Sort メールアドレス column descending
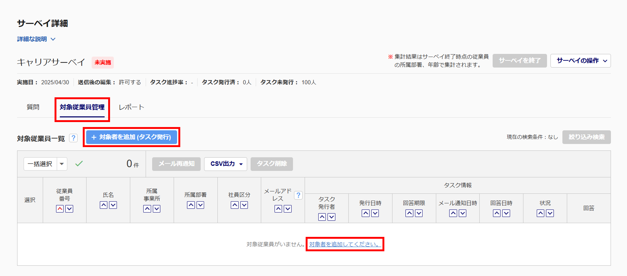Screen dimensions: 627x276 click(x=288, y=209)
